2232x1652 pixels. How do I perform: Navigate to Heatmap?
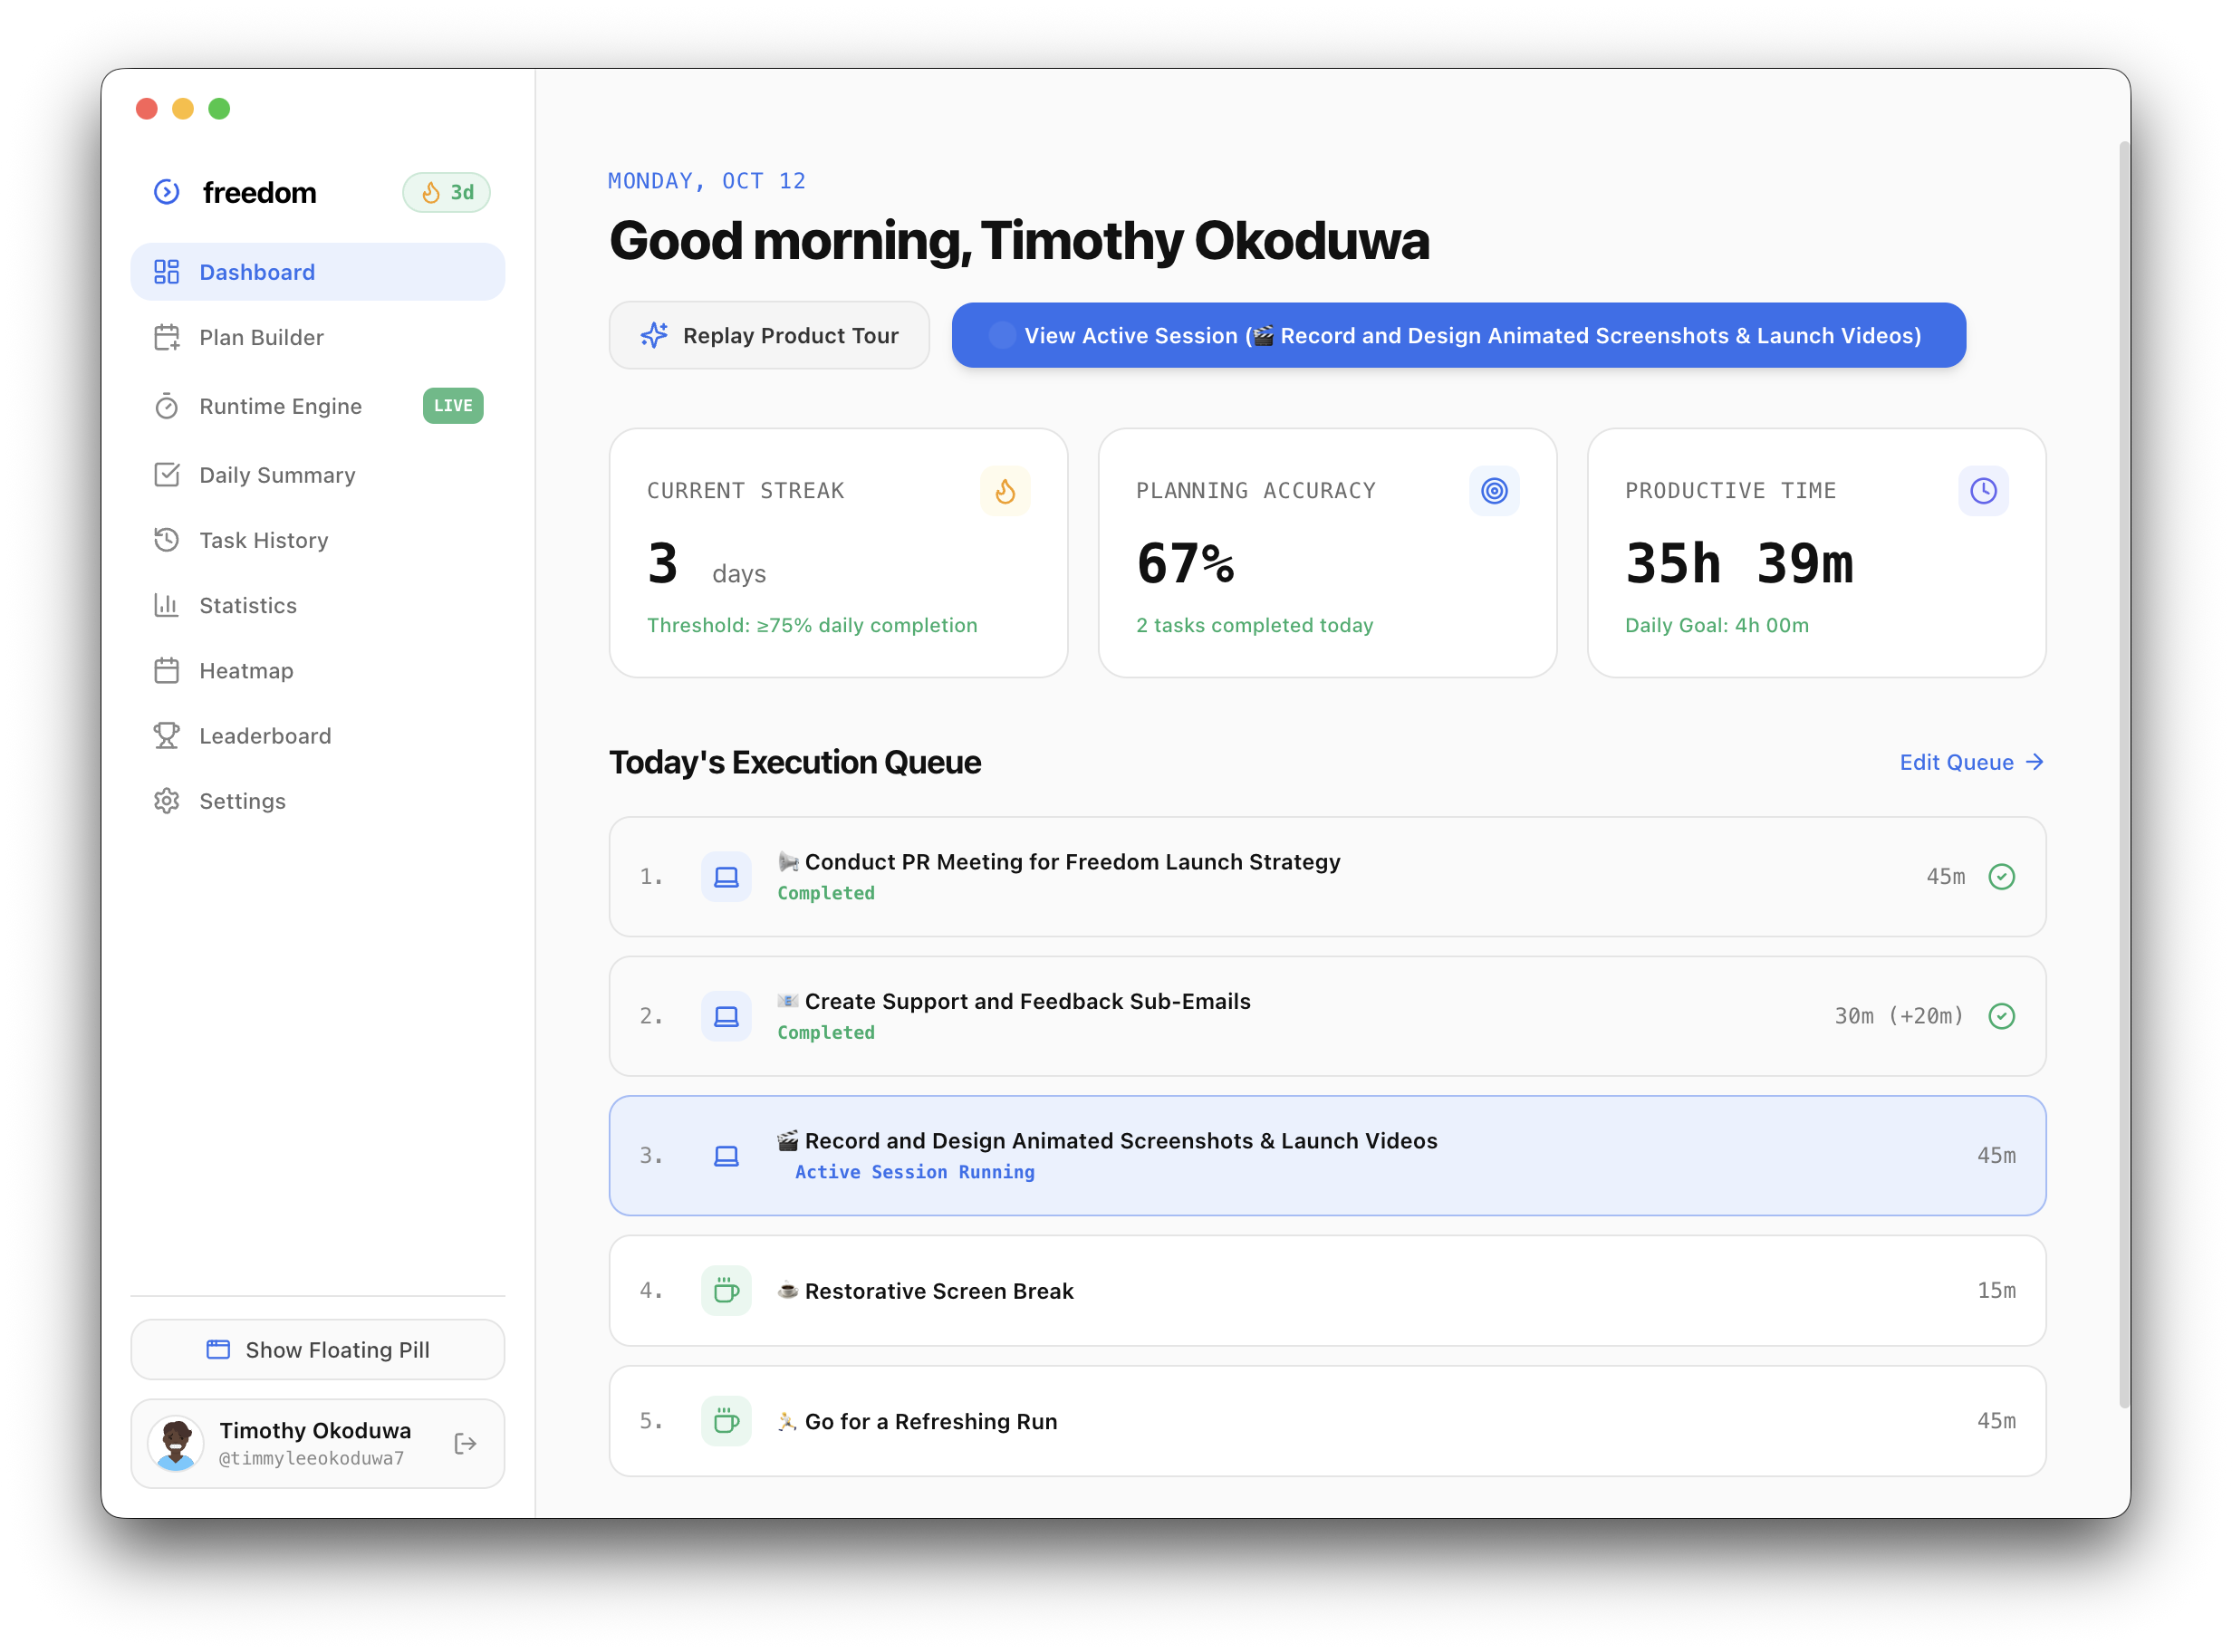pyautogui.click(x=318, y=671)
